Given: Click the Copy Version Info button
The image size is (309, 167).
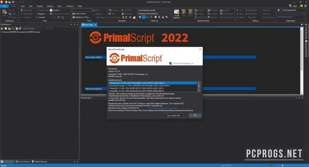Looking at the screenshot, I should point(173,115).
